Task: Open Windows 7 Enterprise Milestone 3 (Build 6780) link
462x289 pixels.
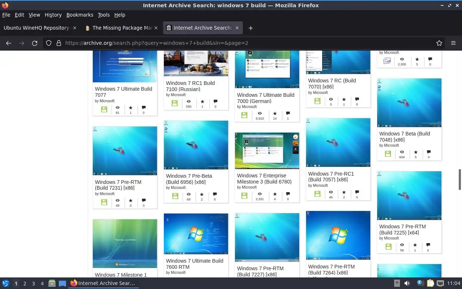Action: point(264,178)
